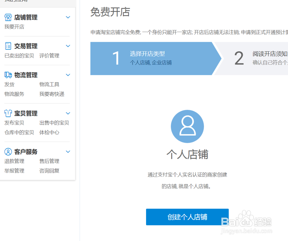Open 售后管理 link
288x241 pixels.
(49, 161)
